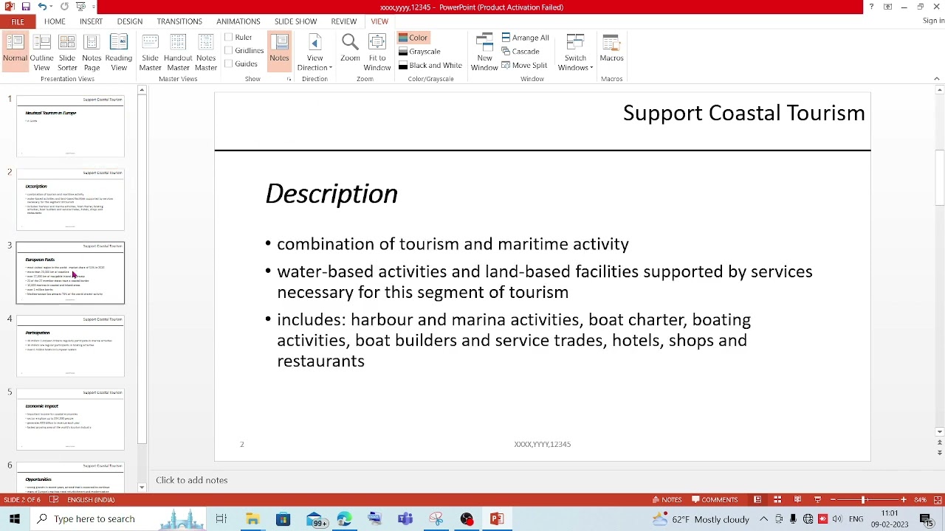Open the FILE tab
This screenshot has width=945, height=531.
click(17, 21)
